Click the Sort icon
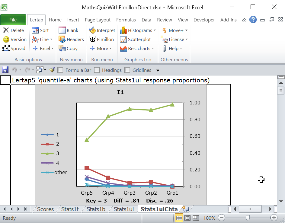The height and width of the screenshot is (223, 285). click(x=35, y=30)
